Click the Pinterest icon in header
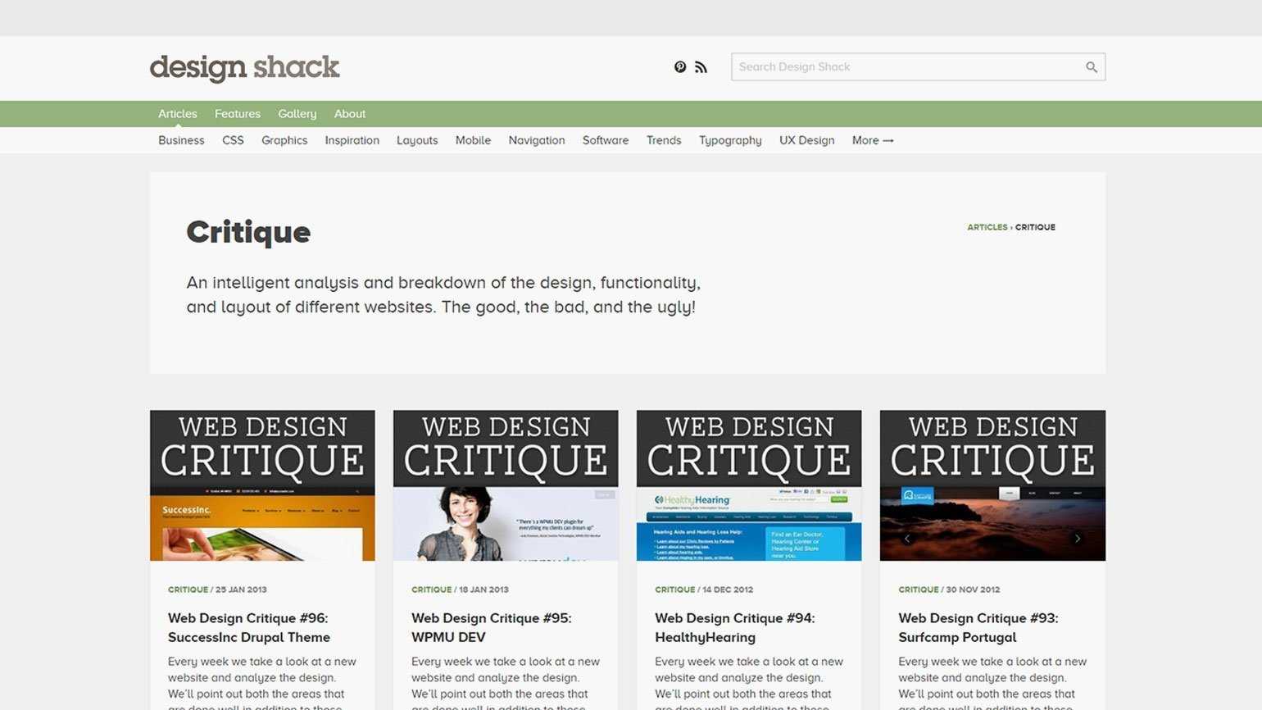This screenshot has width=1262, height=710. pos(680,67)
